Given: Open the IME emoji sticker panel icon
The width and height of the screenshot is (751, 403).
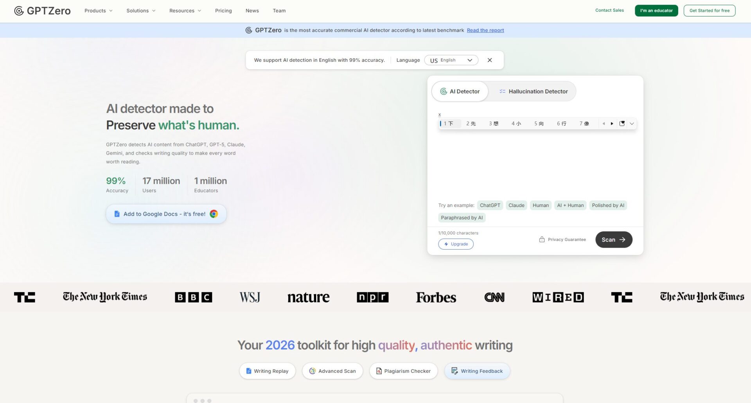Looking at the screenshot, I should click(x=622, y=124).
